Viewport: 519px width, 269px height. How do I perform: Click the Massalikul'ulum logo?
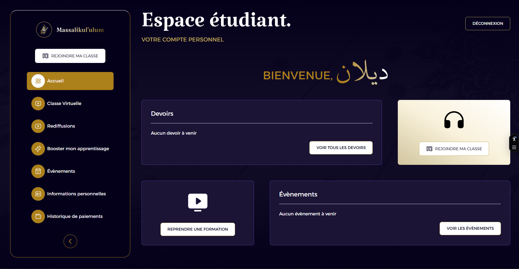44,29
